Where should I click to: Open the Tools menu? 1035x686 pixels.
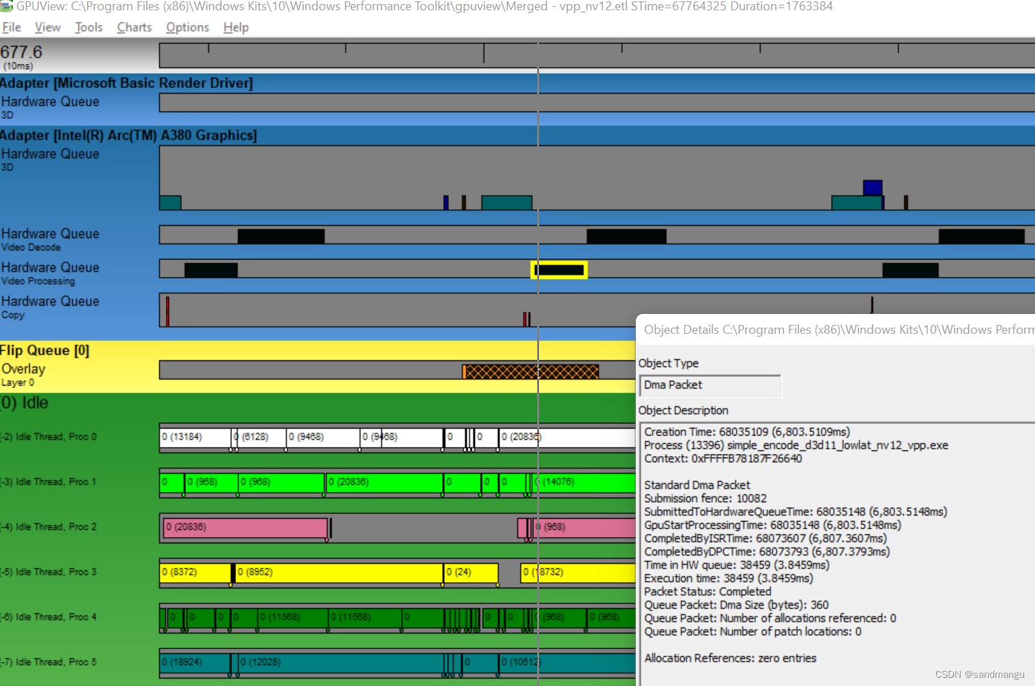89,27
